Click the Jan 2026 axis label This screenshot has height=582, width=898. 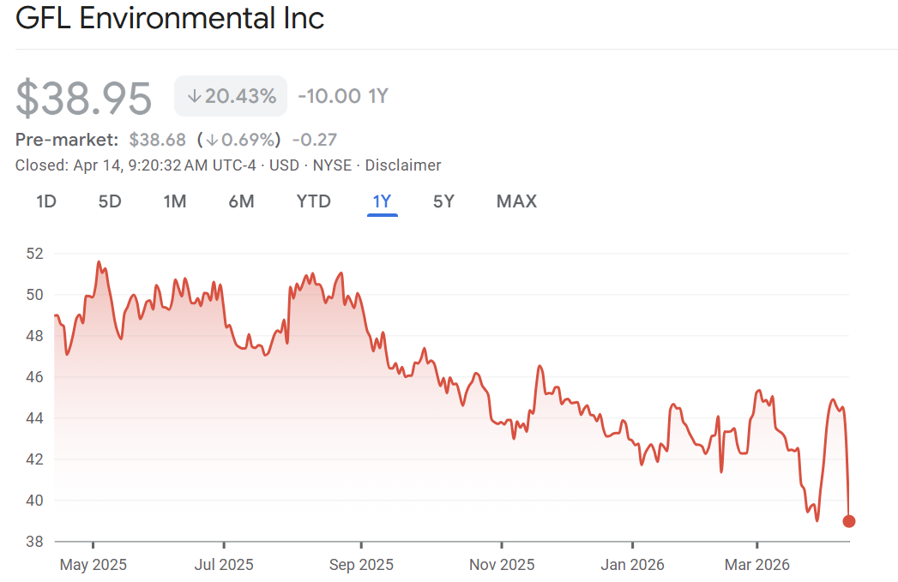(632, 565)
